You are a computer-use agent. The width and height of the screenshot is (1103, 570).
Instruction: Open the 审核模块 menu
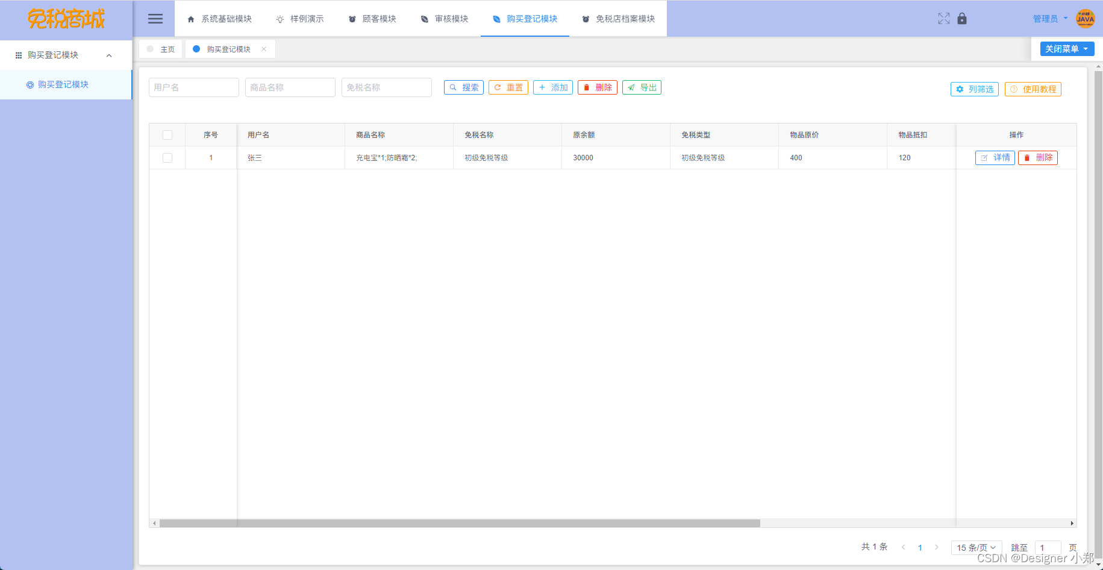click(445, 19)
